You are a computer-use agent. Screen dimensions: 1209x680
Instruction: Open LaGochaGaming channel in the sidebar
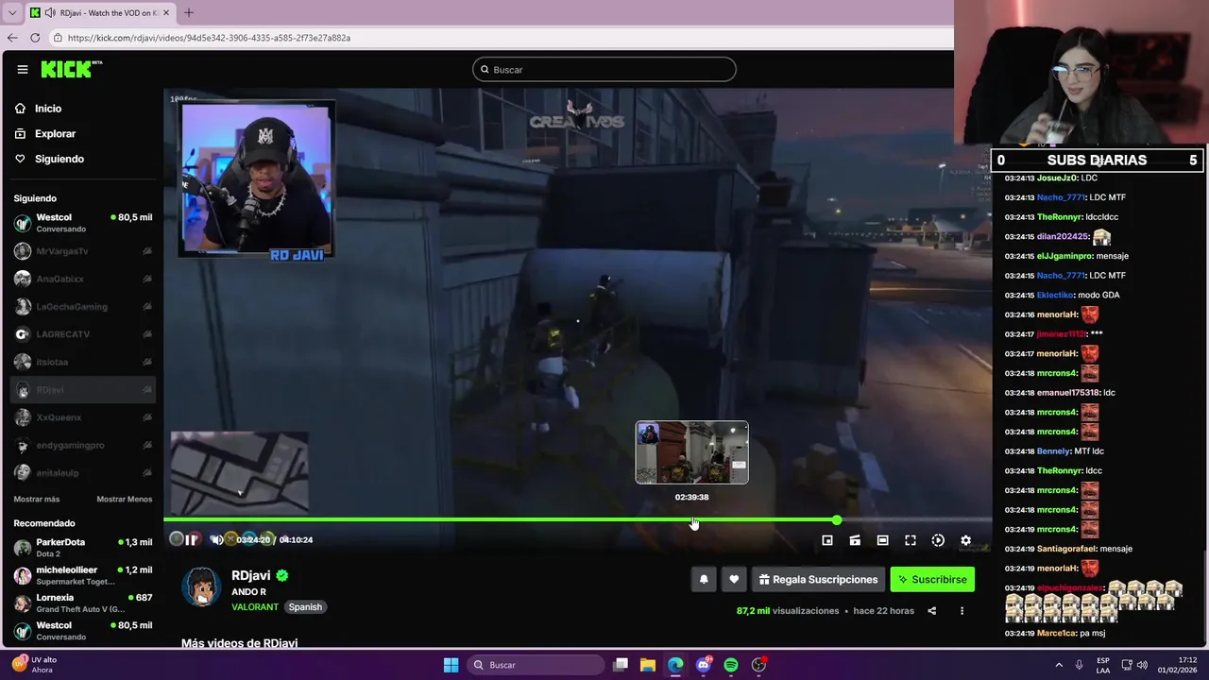[82, 306]
